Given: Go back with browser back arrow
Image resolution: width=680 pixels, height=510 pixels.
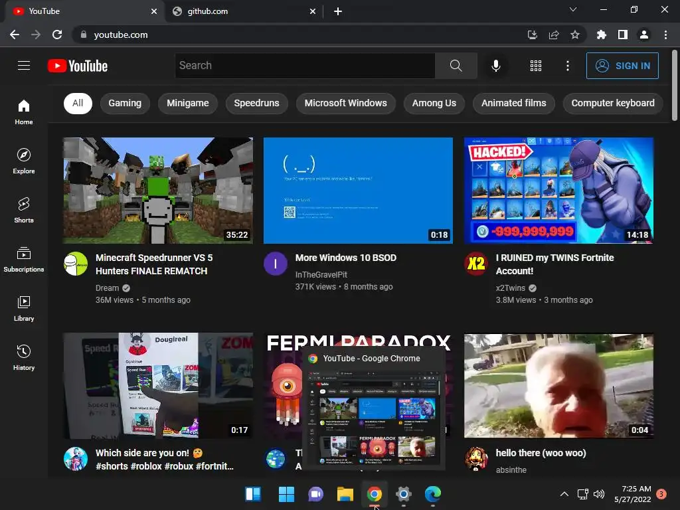Looking at the screenshot, I should pos(15,35).
